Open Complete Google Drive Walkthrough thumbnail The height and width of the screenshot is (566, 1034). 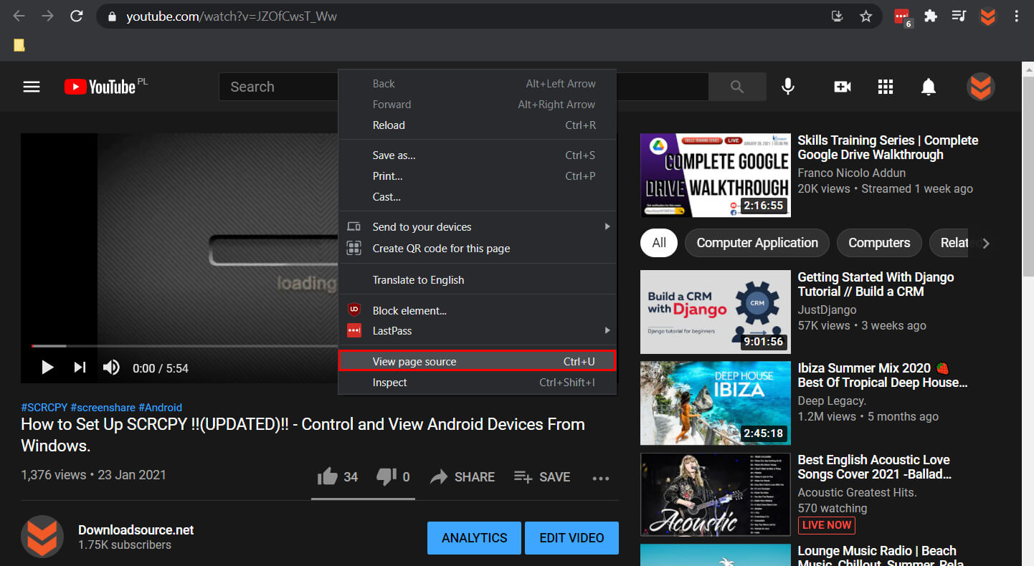(716, 175)
